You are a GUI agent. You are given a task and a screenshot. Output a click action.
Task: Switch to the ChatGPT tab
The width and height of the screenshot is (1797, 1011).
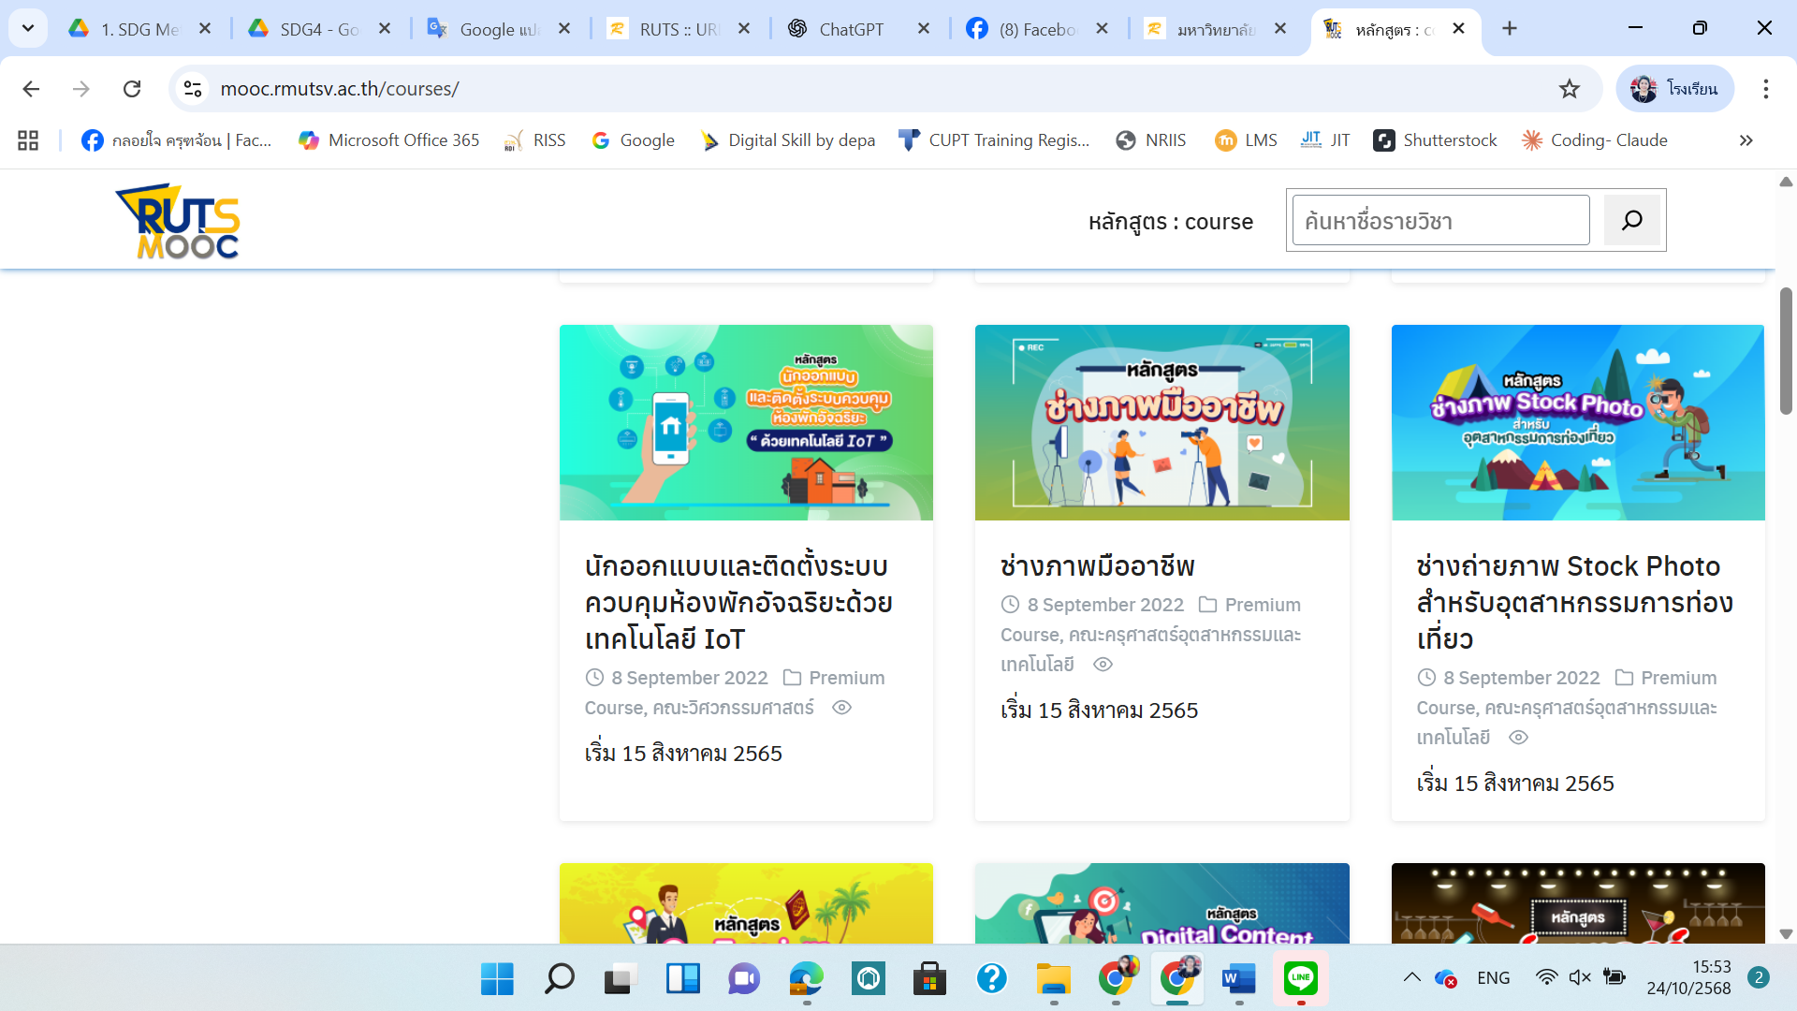point(854,28)
